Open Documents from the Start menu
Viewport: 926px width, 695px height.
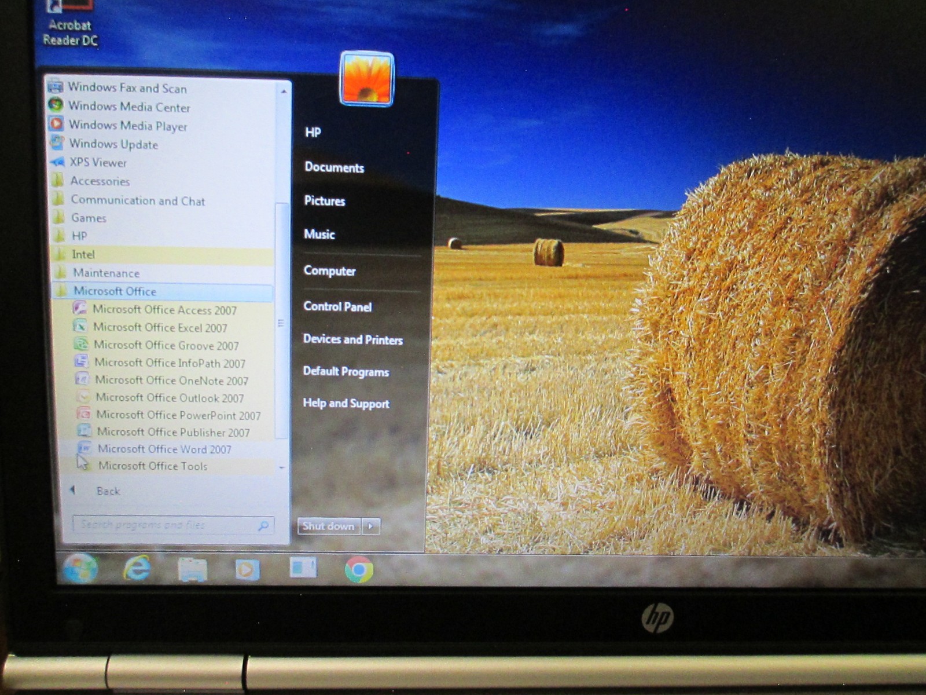coord(335,167)
